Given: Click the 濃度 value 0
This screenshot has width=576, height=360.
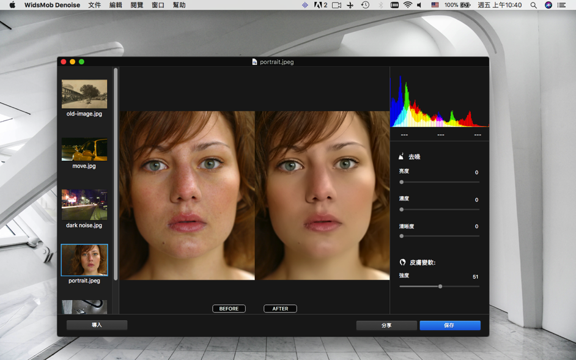Looking at the screenshot, I should click(476, 200).
